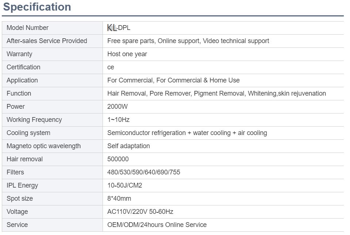Select the Host one year warranty value
The width and height of the screenshot is (350, 235).
pos(127,54)
